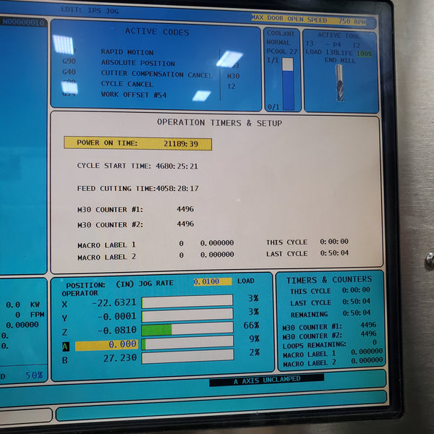Select the TIMERS & COUNTERS panel title
The width and height of the screenshot is (434, 434).
coord(329,280)
